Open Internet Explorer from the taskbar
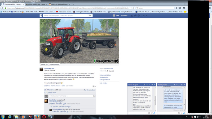Viewport: 212px width, 119px height. pos(10,117)
